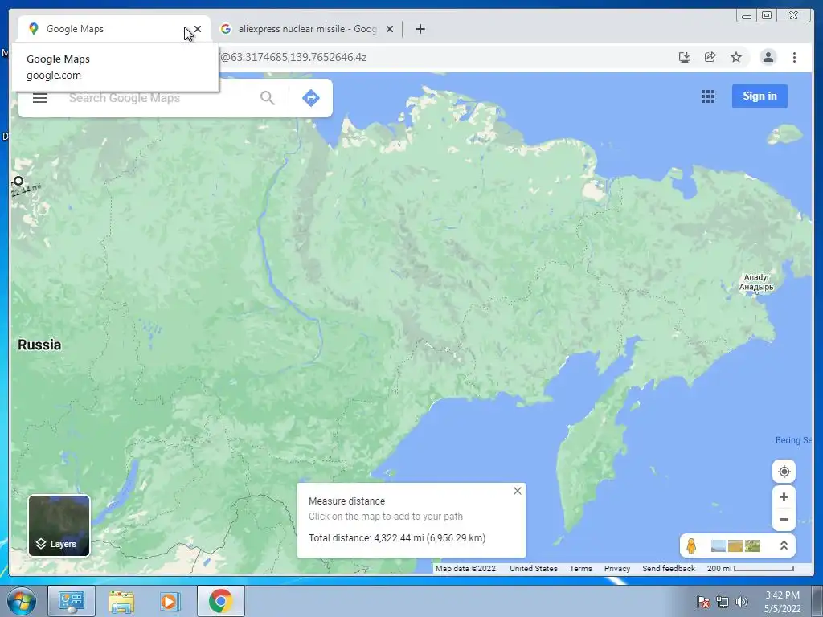Open the Google apps grid
Image resolution: width=823 pixels, height=617 pixels.
click(x=707, y=96)
